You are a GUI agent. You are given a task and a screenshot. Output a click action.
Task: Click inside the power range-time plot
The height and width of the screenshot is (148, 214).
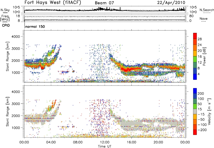tap(105, 56)
